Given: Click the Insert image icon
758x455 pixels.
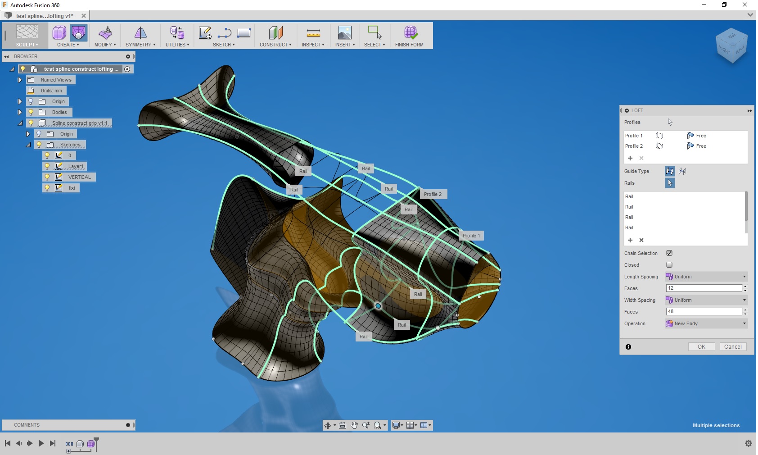Looking at the screenshot, I should [x=345, y=32].
